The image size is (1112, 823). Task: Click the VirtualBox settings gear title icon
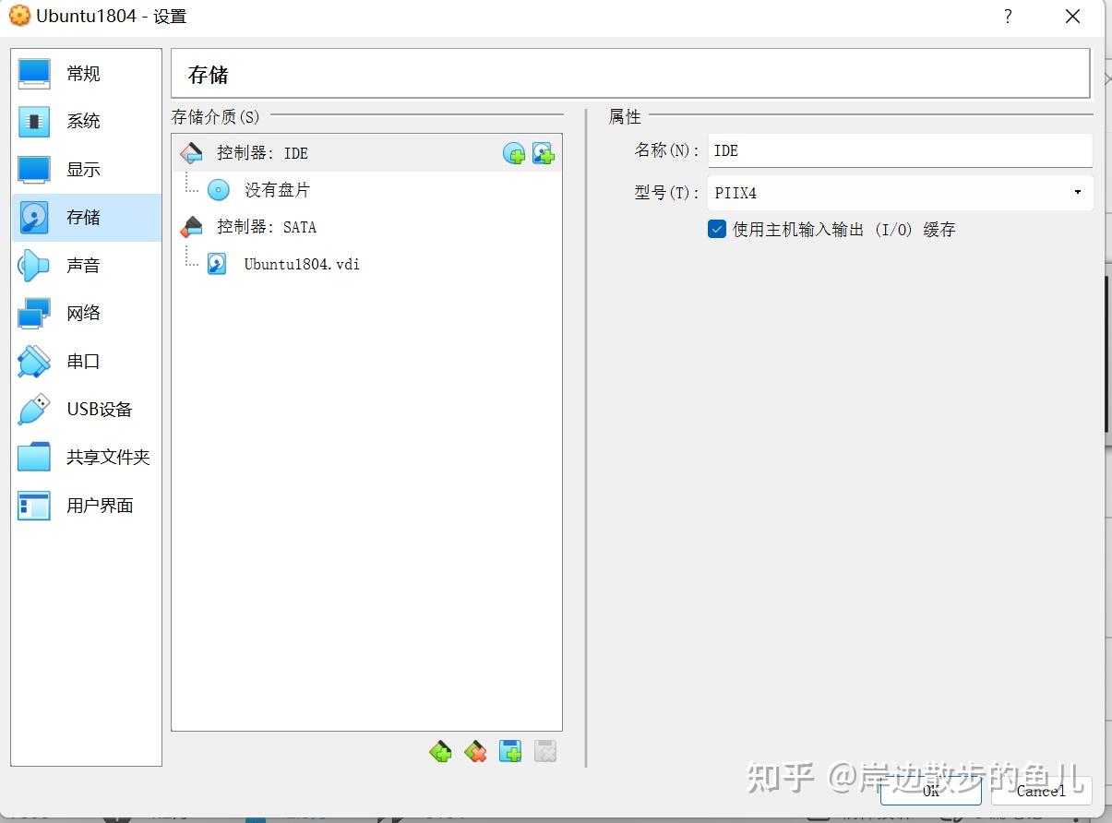click(19, 16)
